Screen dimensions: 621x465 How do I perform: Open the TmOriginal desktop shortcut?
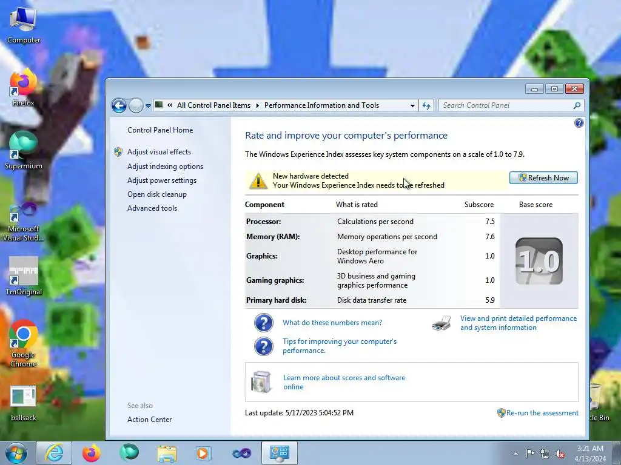click(x=24, y=276)
